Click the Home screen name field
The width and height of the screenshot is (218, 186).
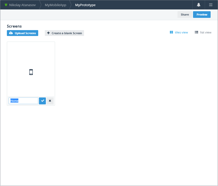click(x=23, y=101)
